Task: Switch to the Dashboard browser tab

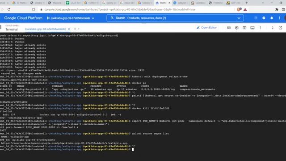Action: point(198,3)
